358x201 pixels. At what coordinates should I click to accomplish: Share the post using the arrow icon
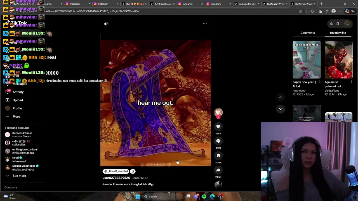coord(218,170)
